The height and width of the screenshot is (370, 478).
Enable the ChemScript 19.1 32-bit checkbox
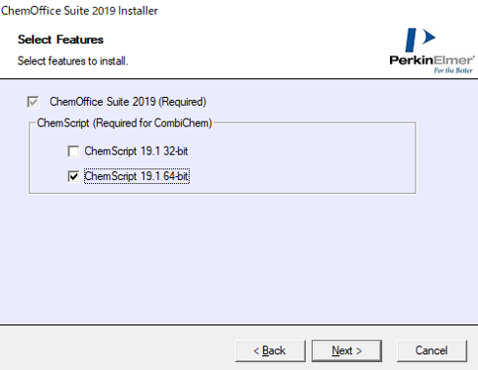click(x=73, y=151)
